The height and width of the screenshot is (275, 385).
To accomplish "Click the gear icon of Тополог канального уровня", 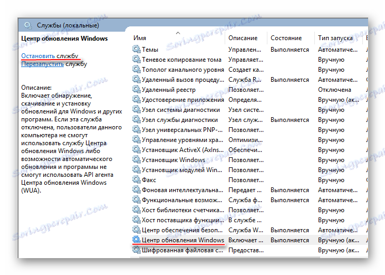I will pyautogui.click(x=136, y=69).
